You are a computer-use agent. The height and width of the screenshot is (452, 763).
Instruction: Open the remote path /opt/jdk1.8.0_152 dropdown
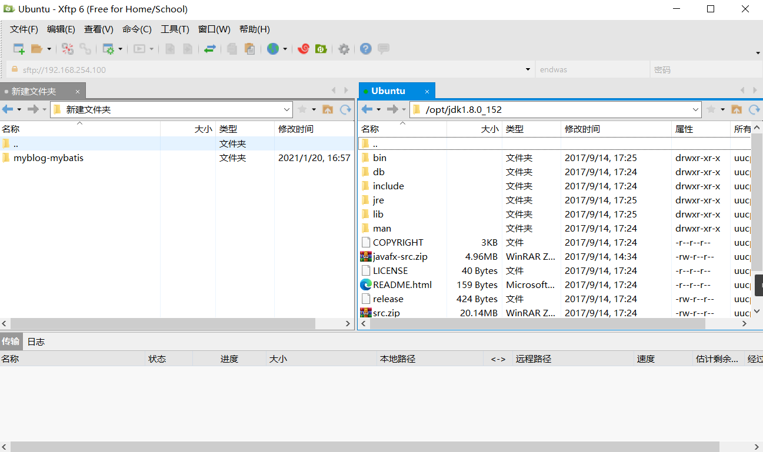(x=696, y=109)
